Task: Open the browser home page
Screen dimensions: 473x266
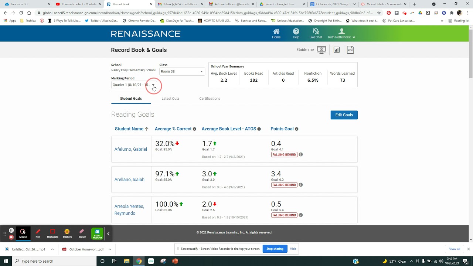Action: [29, 13]
